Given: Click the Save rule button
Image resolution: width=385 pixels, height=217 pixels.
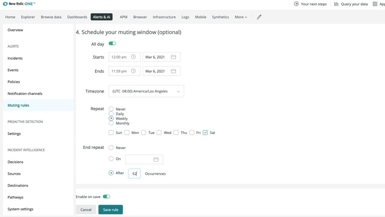Looking at the screenshot, I should (x=110, y=209).
